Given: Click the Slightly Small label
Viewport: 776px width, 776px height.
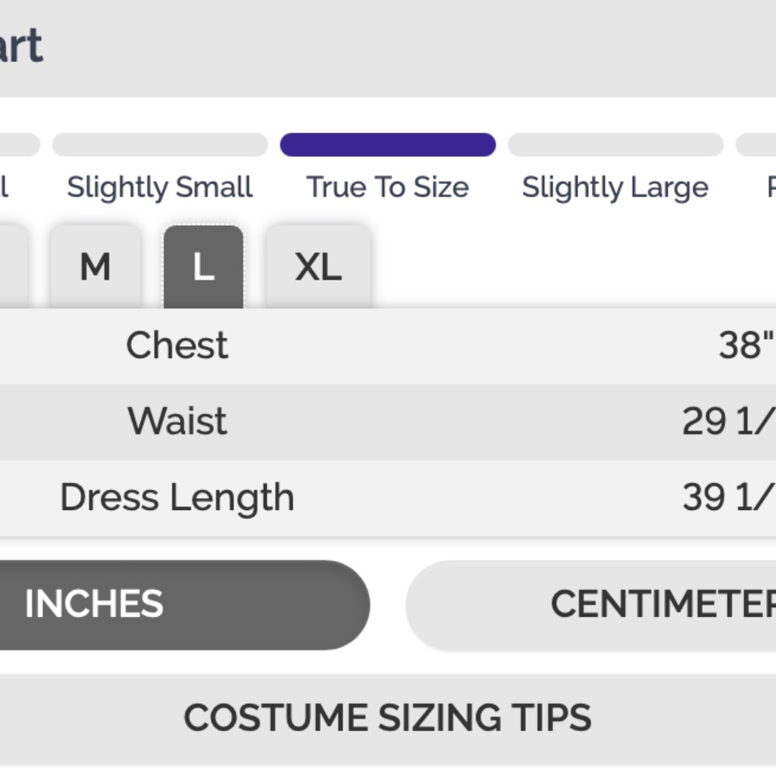Looking at the screenshot, I should tap(160, 187).
